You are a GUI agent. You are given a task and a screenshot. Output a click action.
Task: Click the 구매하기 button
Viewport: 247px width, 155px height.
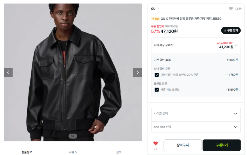(222, 145)
